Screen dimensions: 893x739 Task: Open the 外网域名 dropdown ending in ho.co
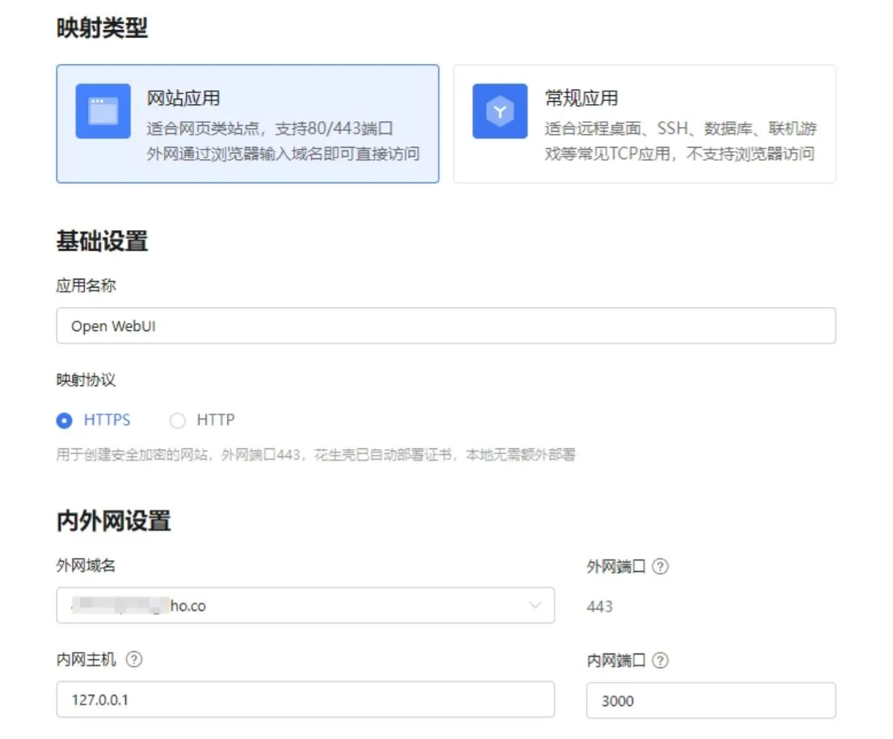[305, 605]
